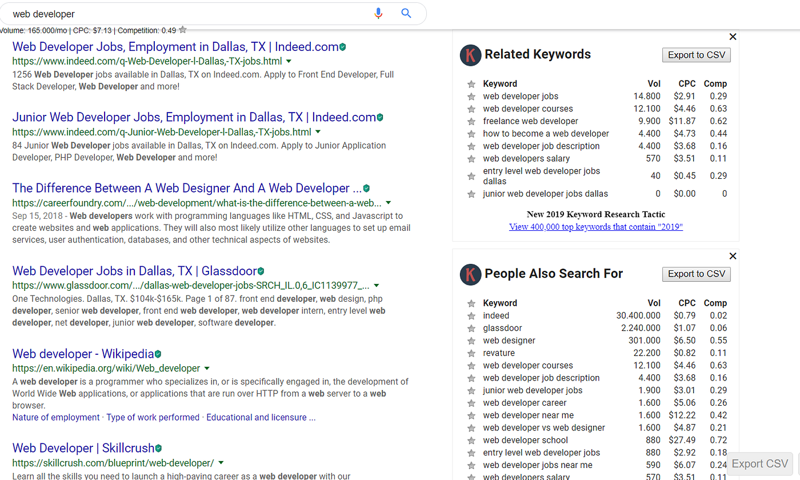Close the Related Keywords panel

point(733,37)
